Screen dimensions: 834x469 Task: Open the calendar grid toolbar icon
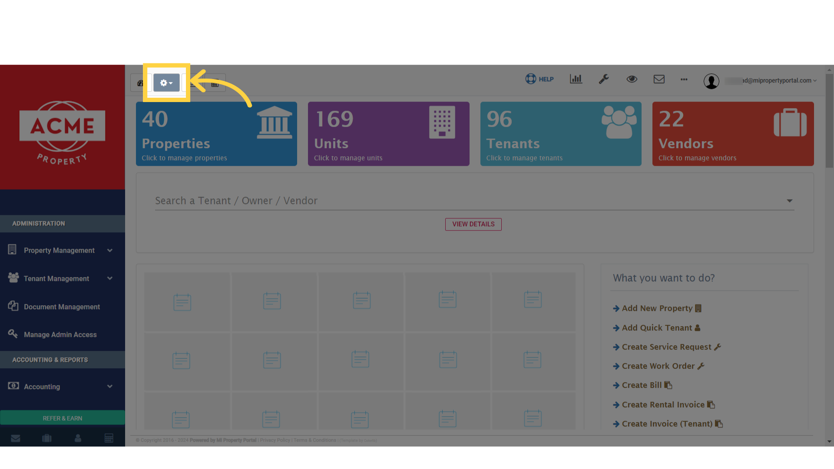coord(215,84)
